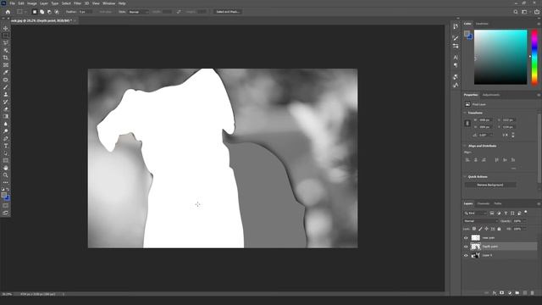Switch to the Swatches tab
Viewport: 542px width, 305px height.
point(482,24)
